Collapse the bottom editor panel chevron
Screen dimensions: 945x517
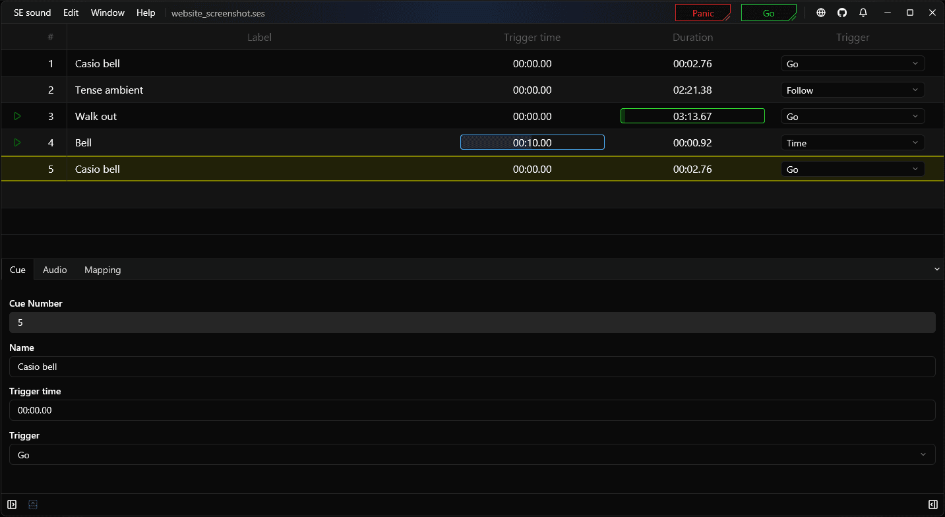pyautogui.click(x=937, y=269)
